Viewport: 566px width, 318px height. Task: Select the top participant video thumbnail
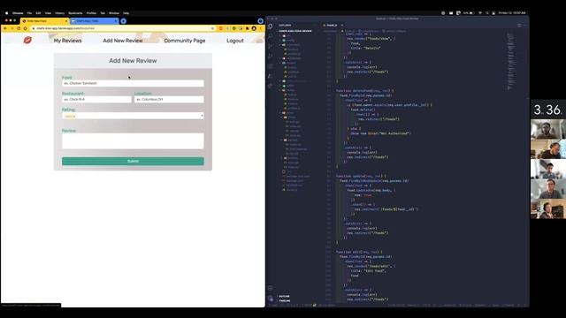pyautogui.click(x=548, y=129)
